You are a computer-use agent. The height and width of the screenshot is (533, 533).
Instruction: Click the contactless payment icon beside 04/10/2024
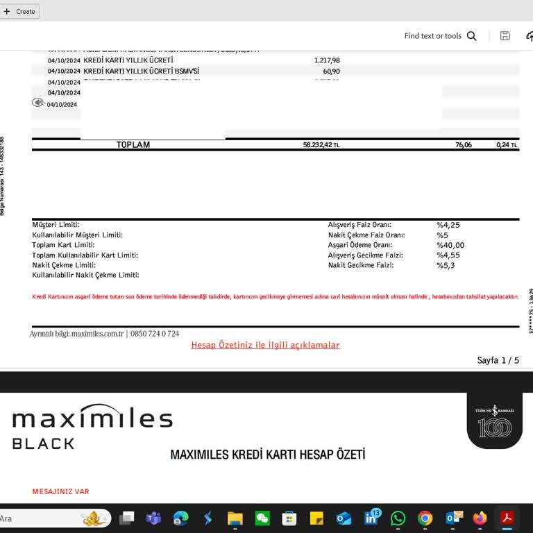tap(38, 102)
